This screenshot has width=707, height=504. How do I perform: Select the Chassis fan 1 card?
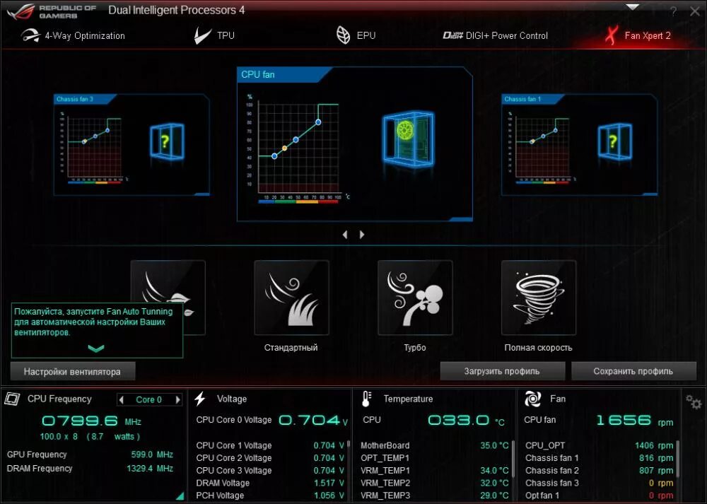(x=579, y=145)
